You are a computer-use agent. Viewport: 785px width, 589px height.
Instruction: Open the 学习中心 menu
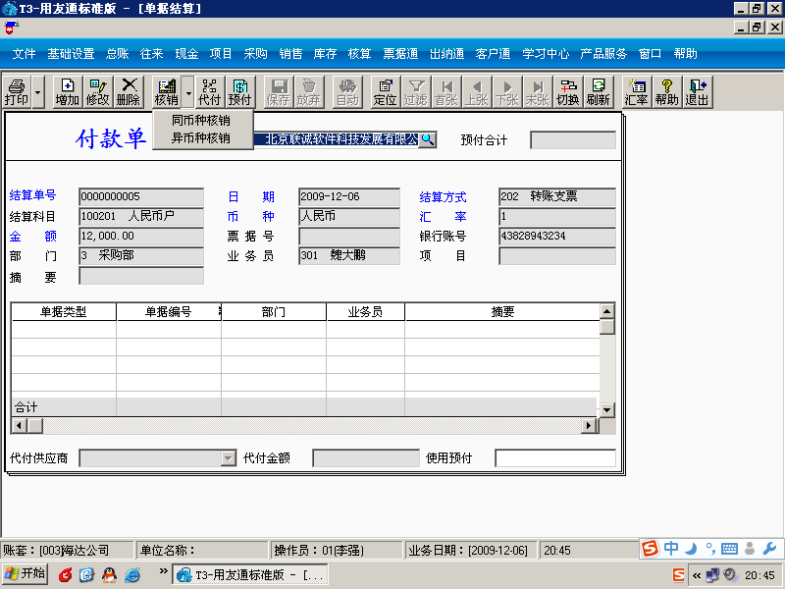pyautogui.click(x=546, y=54)
